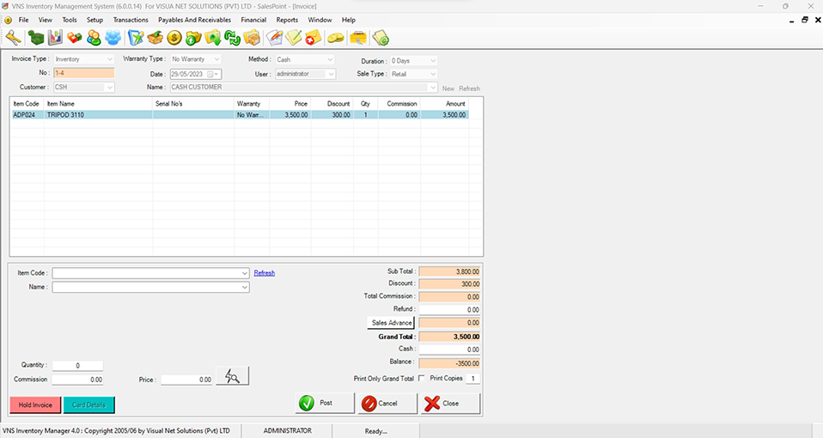
Task: Click the yellow toolbox icon
Action: pyautogui.click(x=358, y=38)
